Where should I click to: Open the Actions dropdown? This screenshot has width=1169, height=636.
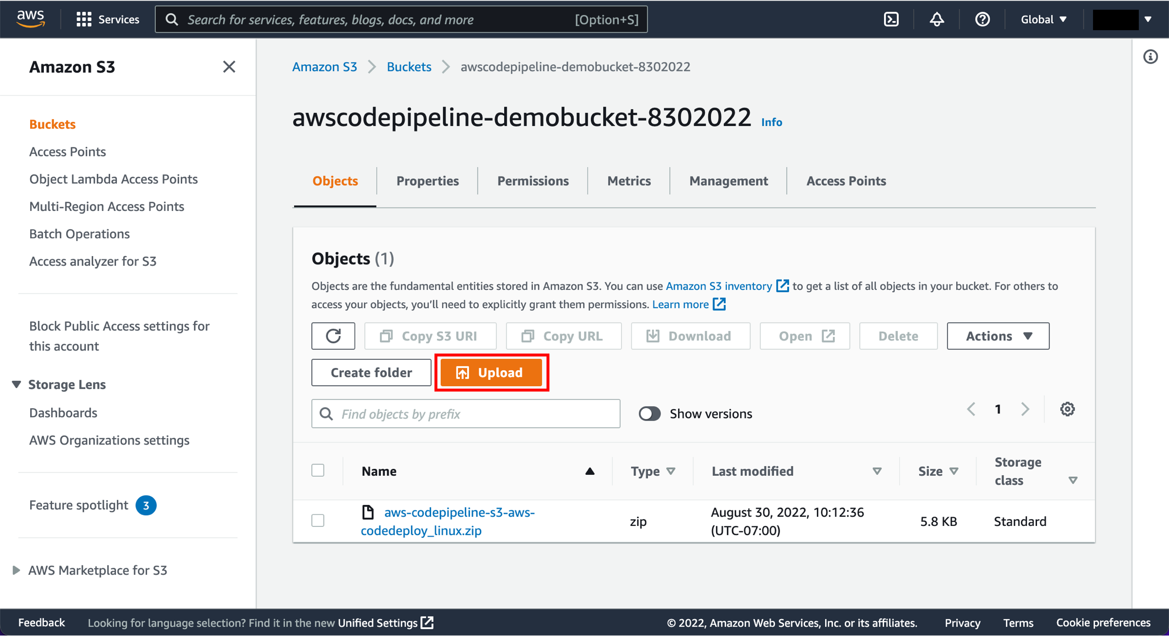click(998, 336)
